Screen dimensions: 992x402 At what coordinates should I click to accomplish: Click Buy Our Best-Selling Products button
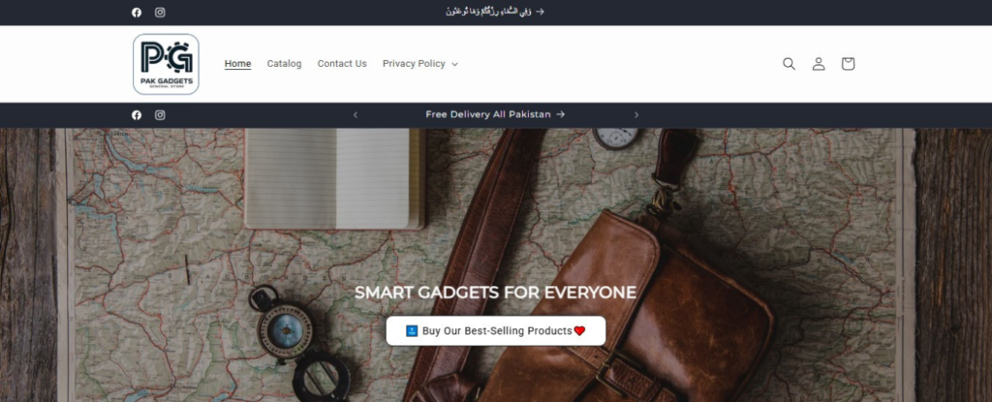495,330
